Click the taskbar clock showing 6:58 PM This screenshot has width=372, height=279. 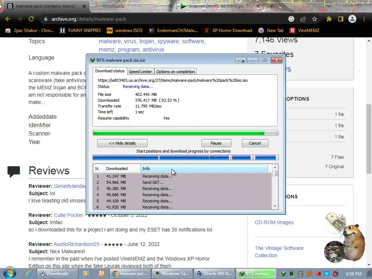(354, 274)
